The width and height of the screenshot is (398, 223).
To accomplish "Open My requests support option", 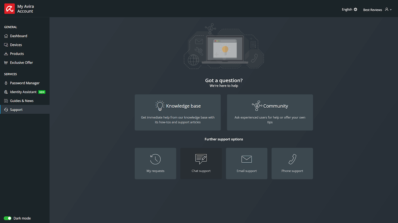I will click(155, 163).
